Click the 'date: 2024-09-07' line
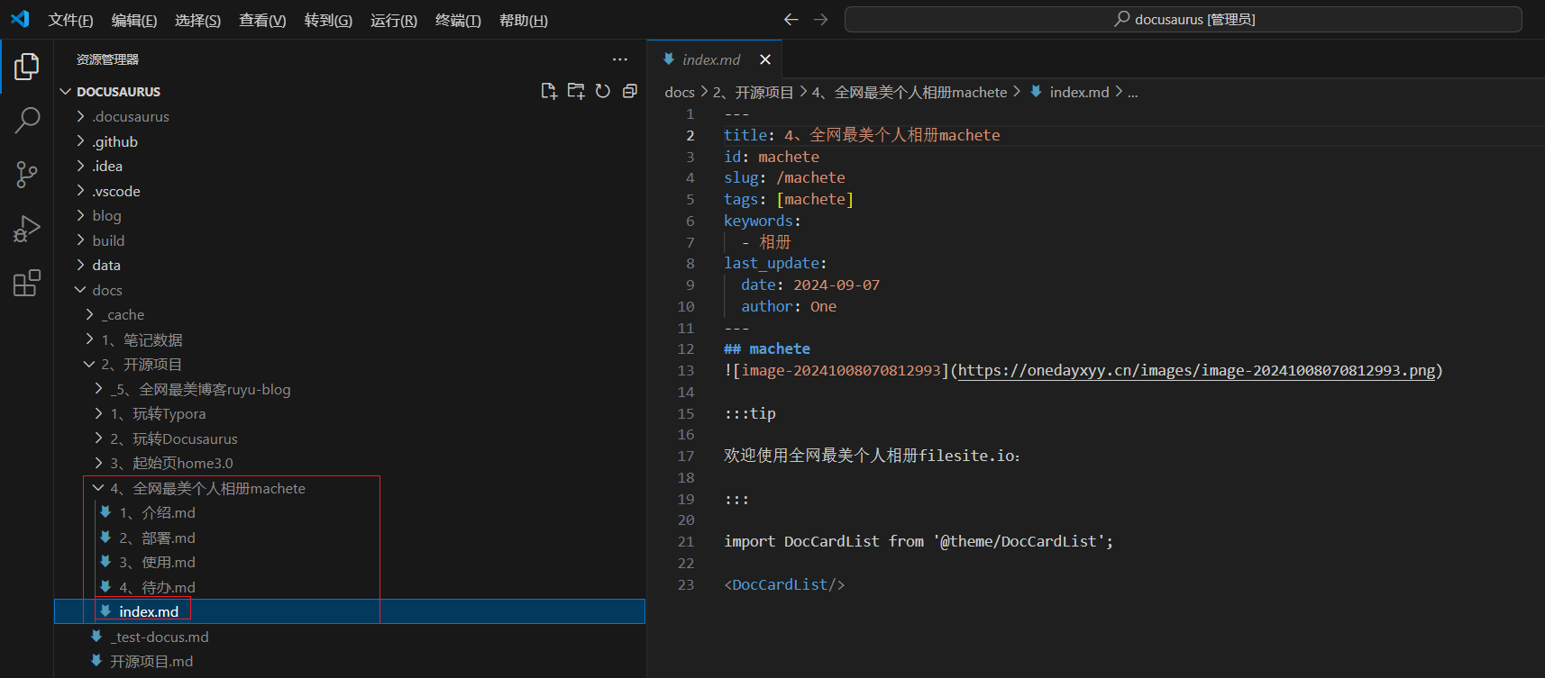 [x=810, y=285]
